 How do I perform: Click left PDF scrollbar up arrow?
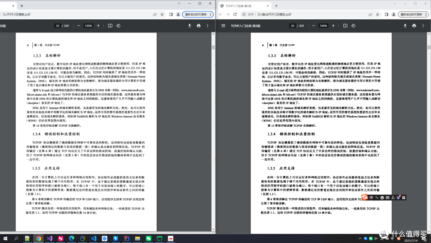tap(213, 34)
